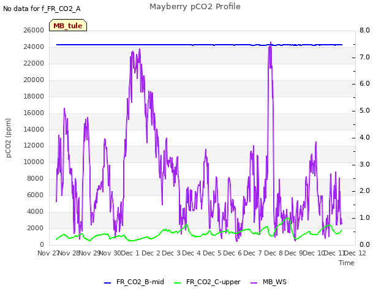Click the 4000 y-axis tick label
Screen dimensions: 392x294
coord(36,211)
